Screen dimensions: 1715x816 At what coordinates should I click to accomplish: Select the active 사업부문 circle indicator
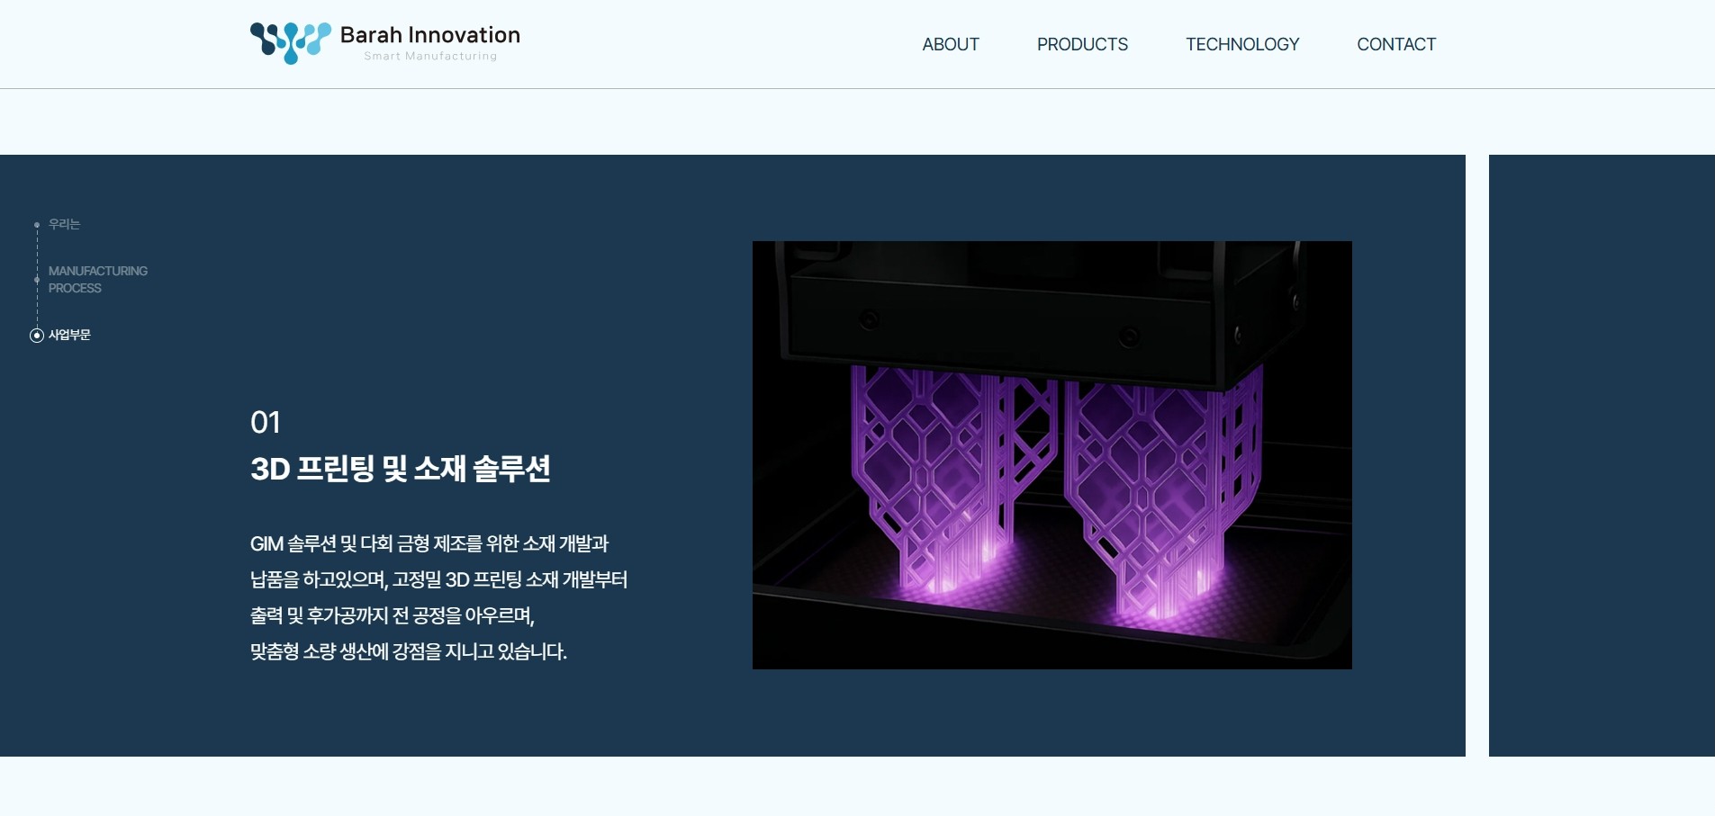[37, 336]
